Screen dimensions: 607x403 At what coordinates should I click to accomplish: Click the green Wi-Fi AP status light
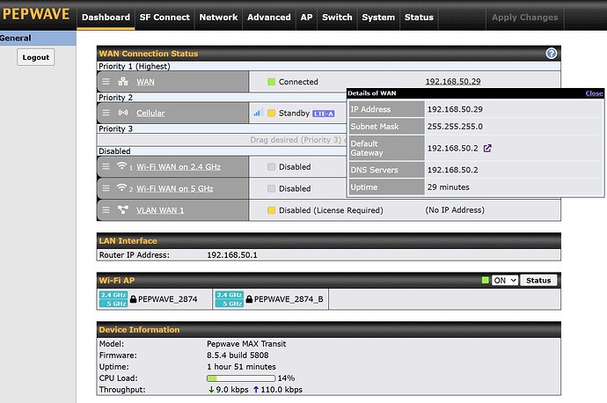click(x=485, y=280)
